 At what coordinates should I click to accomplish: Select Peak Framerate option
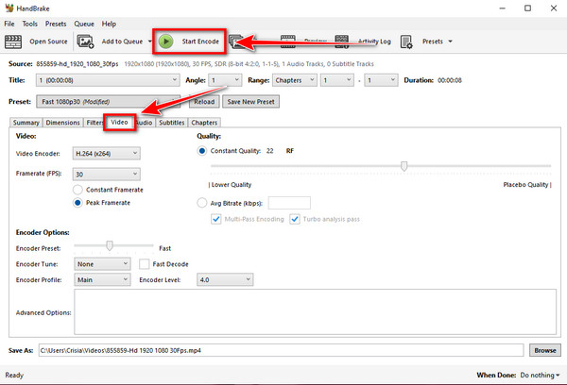pyautogui.click(x=77, y=203)
